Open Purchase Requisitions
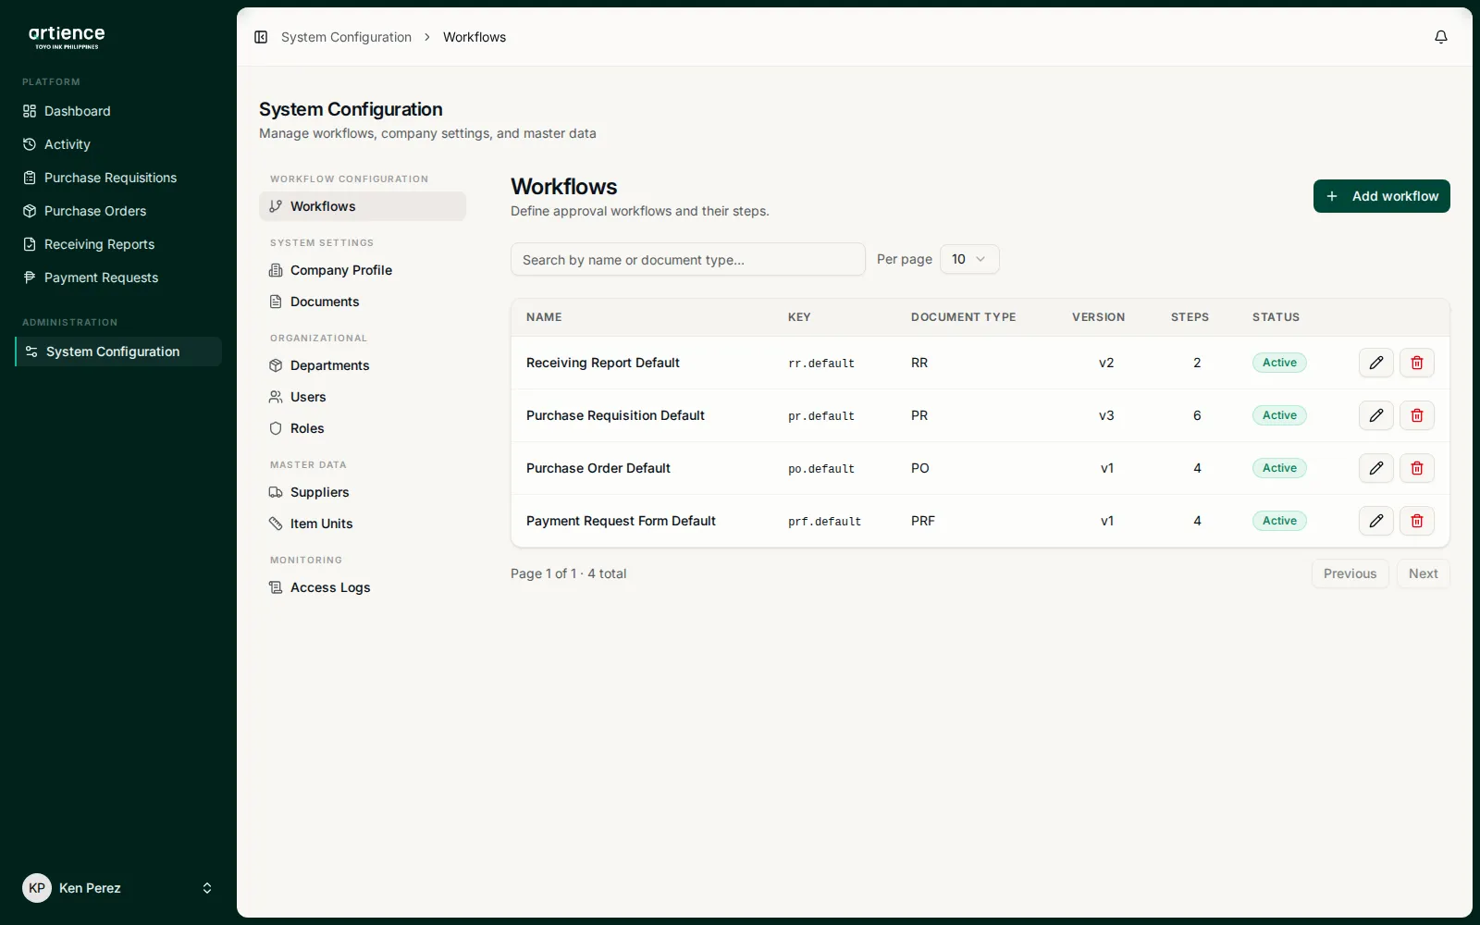 pos(118,178)
